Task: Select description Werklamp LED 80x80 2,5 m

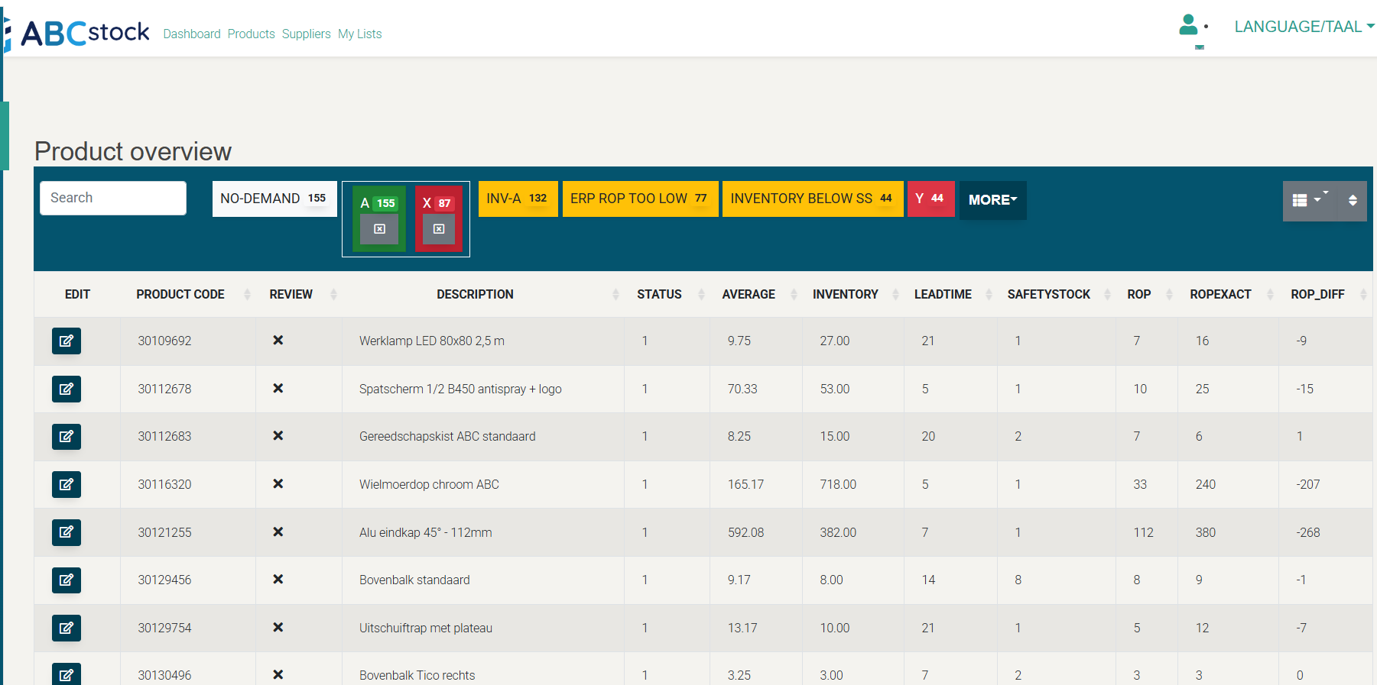Action: 432,341
